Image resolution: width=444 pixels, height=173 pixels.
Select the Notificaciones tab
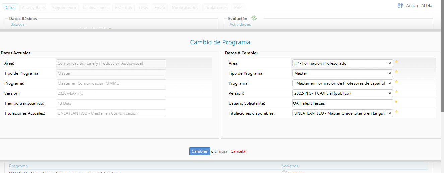tap(185, 7)
